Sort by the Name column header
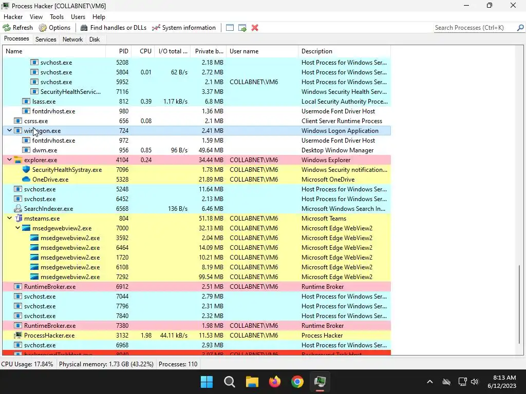The image size is (526, 394). click(x=54, y=51)
